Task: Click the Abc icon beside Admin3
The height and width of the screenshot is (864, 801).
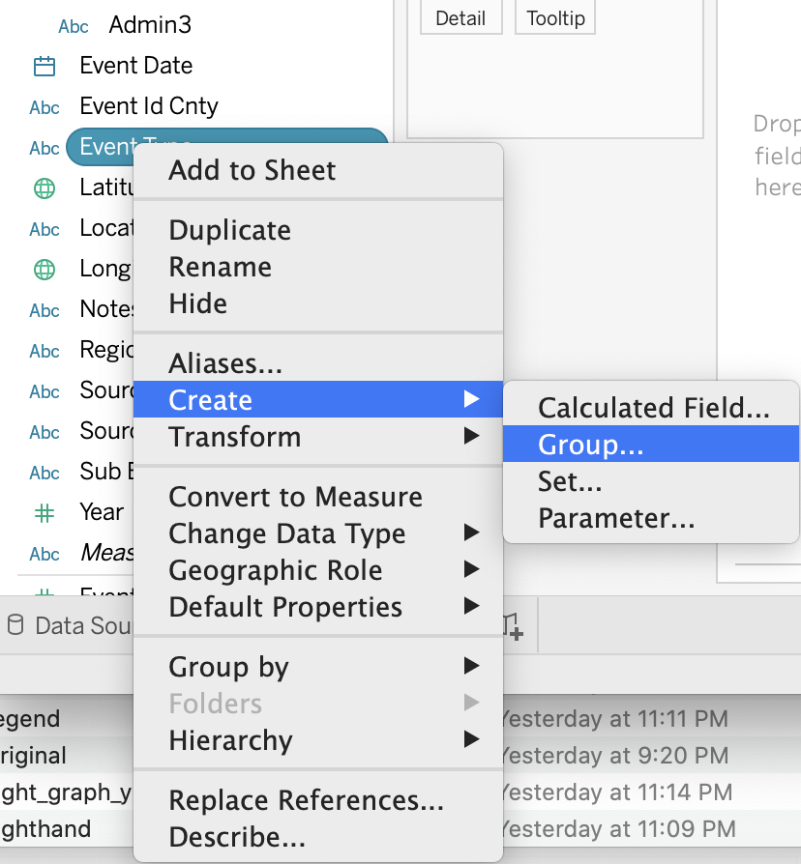Action: [74, 26]
